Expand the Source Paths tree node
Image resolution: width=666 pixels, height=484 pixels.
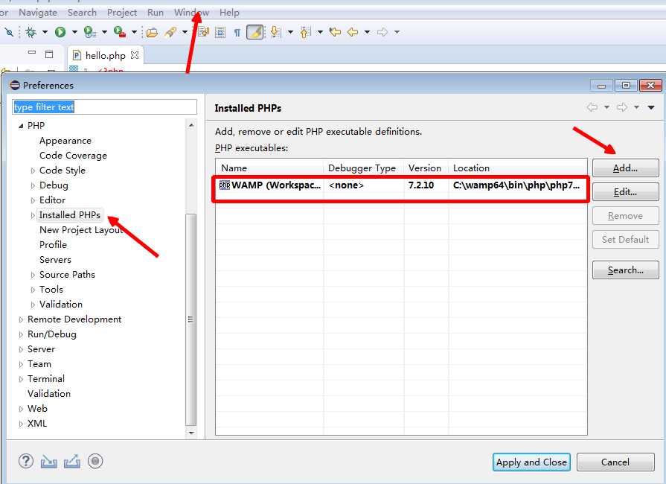coord(33,275)
